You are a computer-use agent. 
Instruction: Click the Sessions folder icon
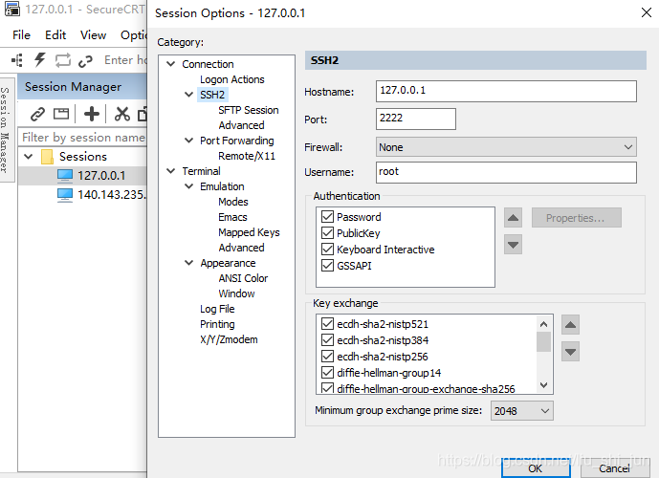point(47,157)
